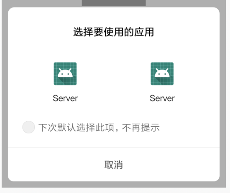The height and width of the screenshot is (193, 230).
Task: Click the 取消 button
Action: click(114, 165)
